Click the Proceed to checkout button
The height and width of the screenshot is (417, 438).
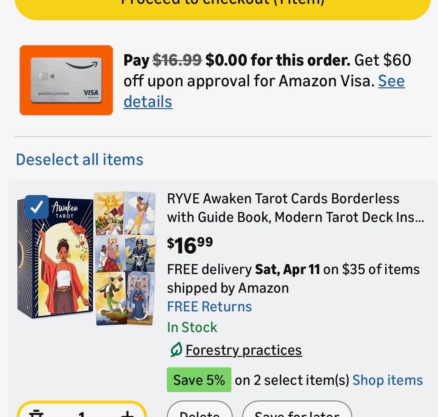click(x=223, y=7)
